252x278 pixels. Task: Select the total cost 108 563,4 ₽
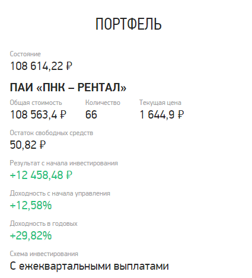38,114
